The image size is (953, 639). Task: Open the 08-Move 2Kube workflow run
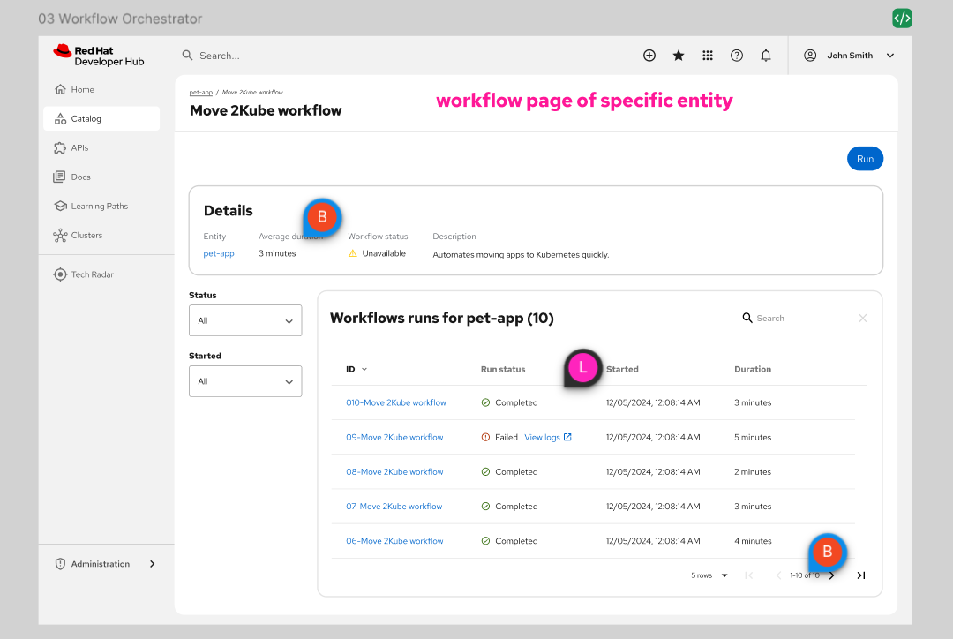[x=394, y=472]
